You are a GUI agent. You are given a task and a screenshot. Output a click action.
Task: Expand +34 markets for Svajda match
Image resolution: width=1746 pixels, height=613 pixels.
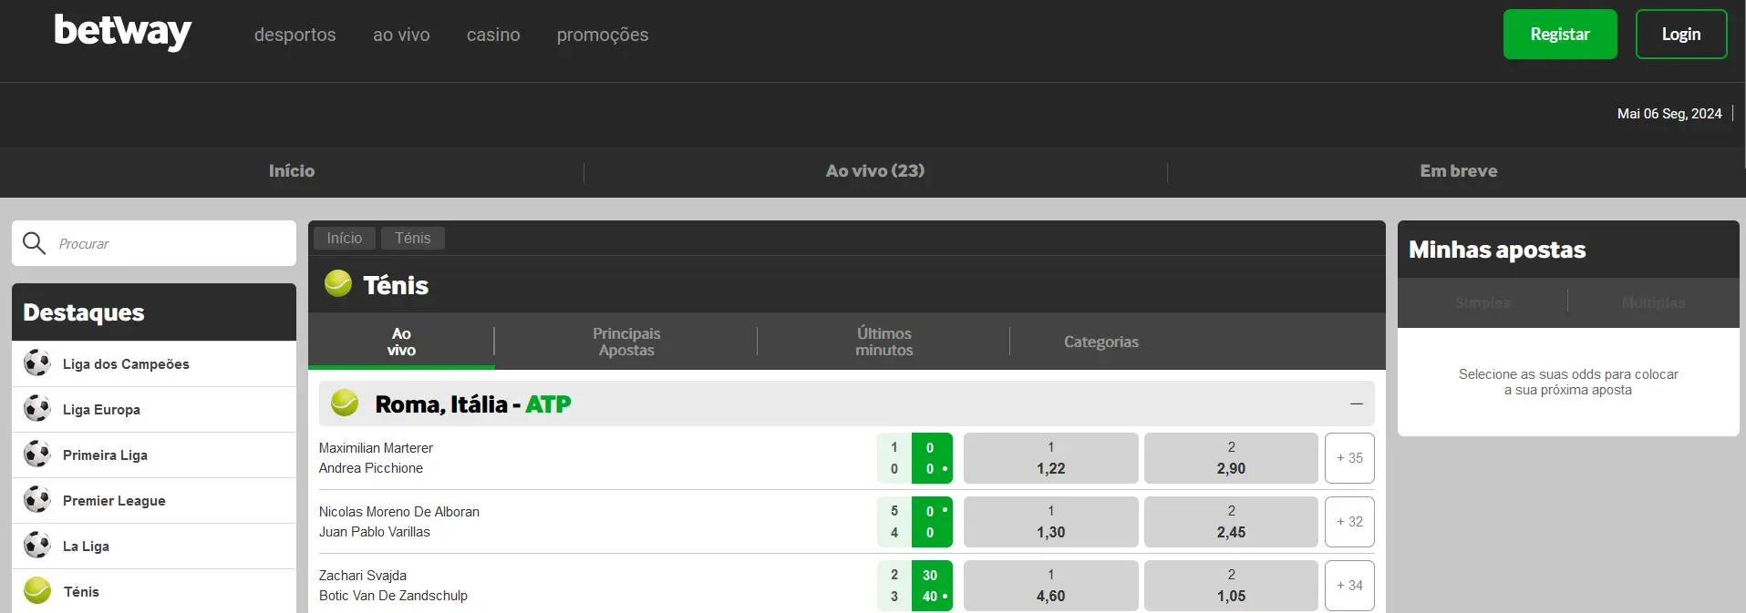click(1349, 586)
